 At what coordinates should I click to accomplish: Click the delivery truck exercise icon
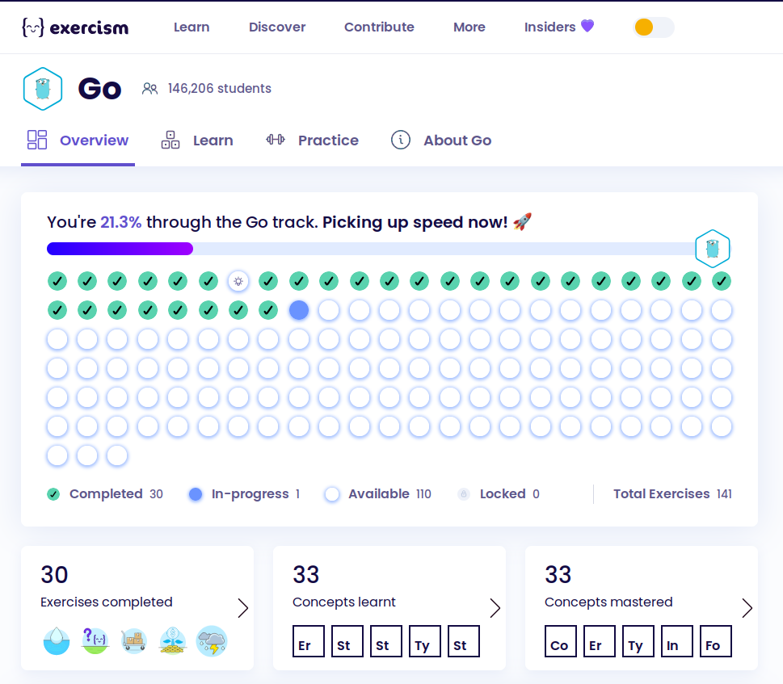[133, 640]
